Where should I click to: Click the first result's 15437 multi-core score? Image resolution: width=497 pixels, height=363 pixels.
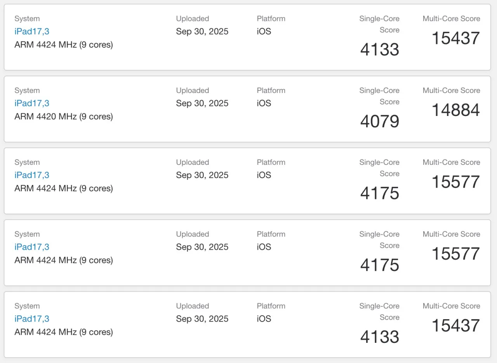click(456, 38)
